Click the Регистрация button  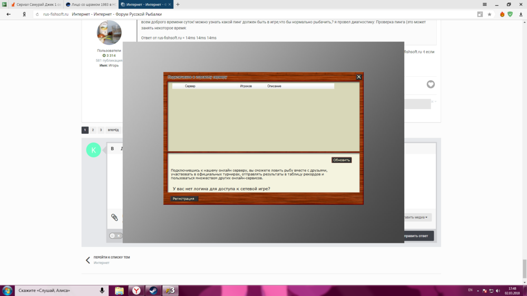[183, 199]
